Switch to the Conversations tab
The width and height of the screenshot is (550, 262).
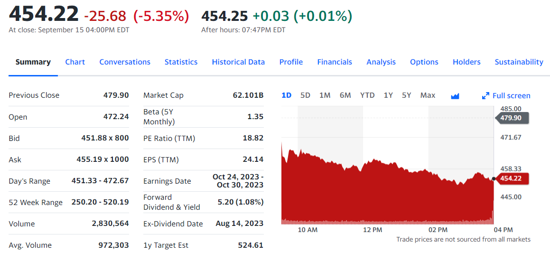tap(125, 62)
